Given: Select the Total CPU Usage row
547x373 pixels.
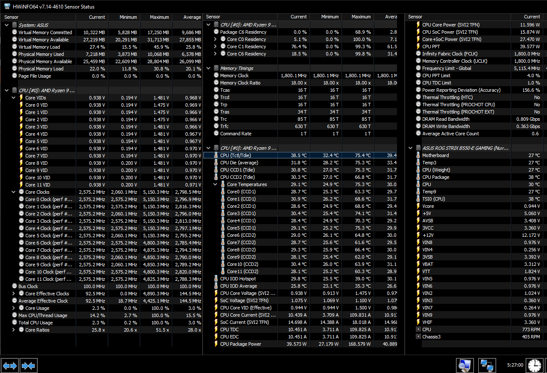Looking at the screenshot, I should [x=102, y=323].
